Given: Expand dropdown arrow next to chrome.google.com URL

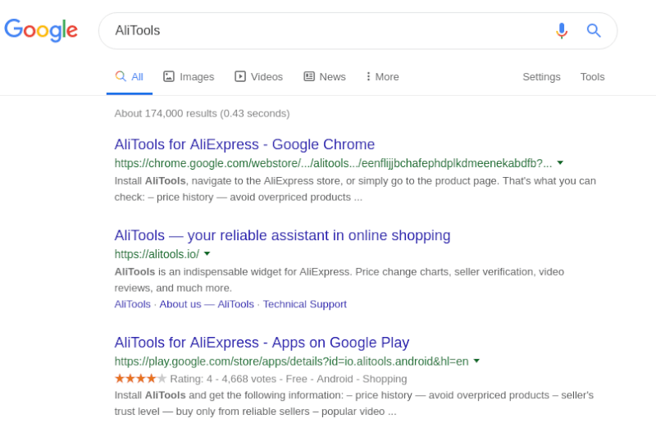Looking at the screenshot, I should (x=560, y=163).
